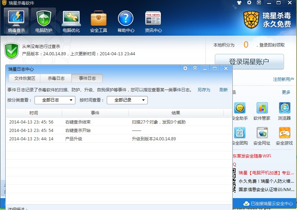Open the main window title bar dropdown menu
297x210 pixels.
(x=259, y=3)
